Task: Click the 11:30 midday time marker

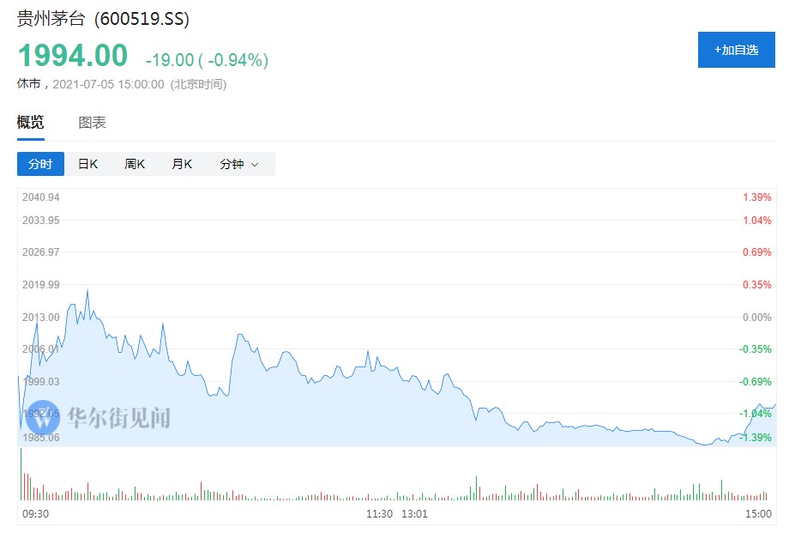Action: pos(379,514)
